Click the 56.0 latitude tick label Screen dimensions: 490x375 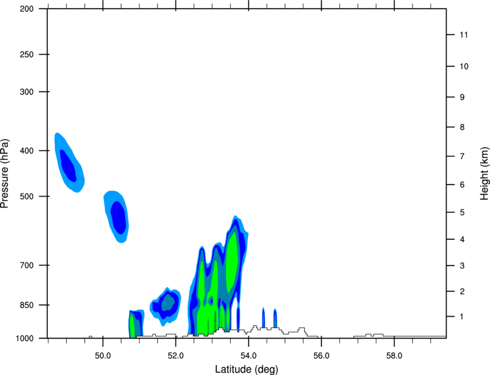coord(322,356)
